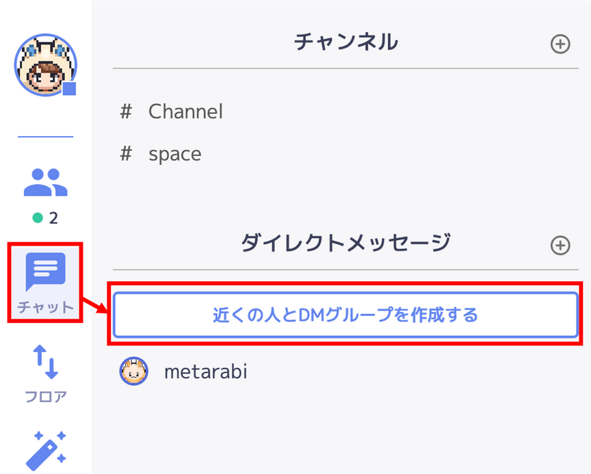The image size is (591, 474).
Task: Open the participants people icon
Action: click(46, 183)
